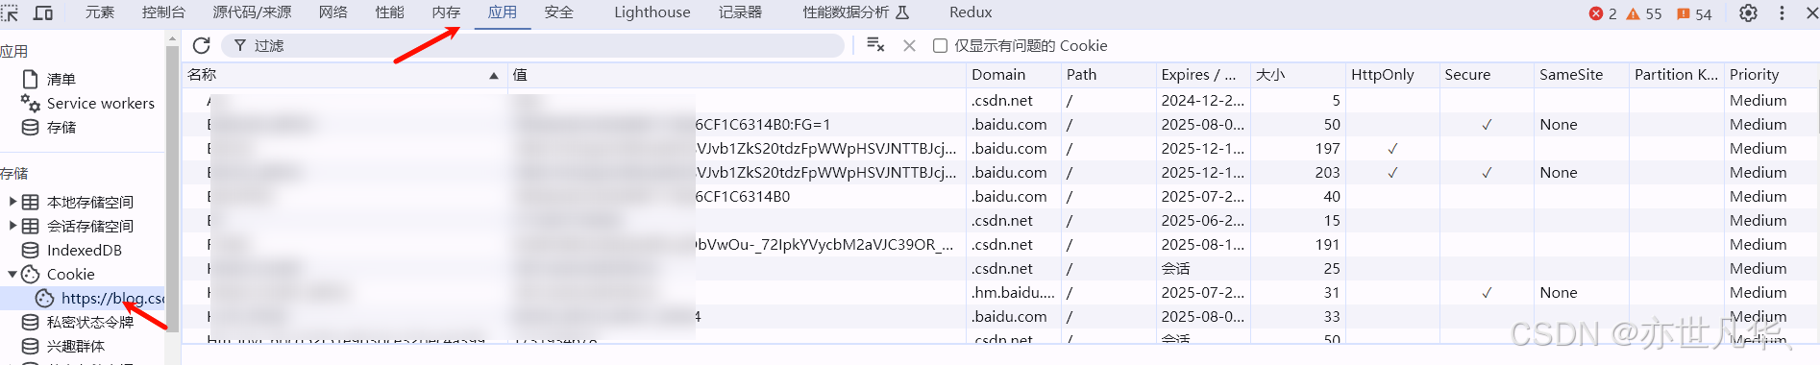This screenshot has width=1820, height=365.
Task: Click the size value 40 cell
Action: point(1297,196)
